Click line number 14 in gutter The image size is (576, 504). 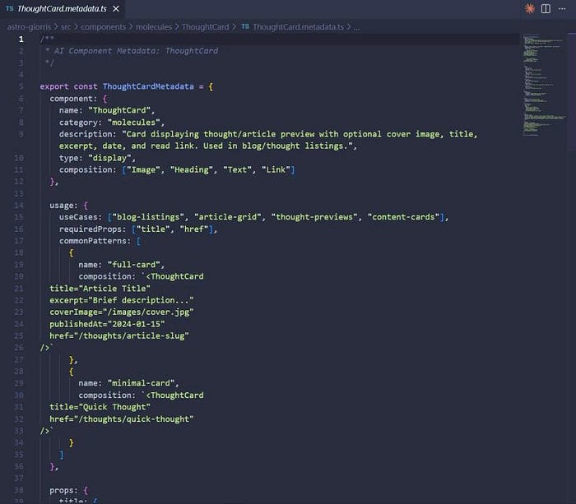coord(19,206)
